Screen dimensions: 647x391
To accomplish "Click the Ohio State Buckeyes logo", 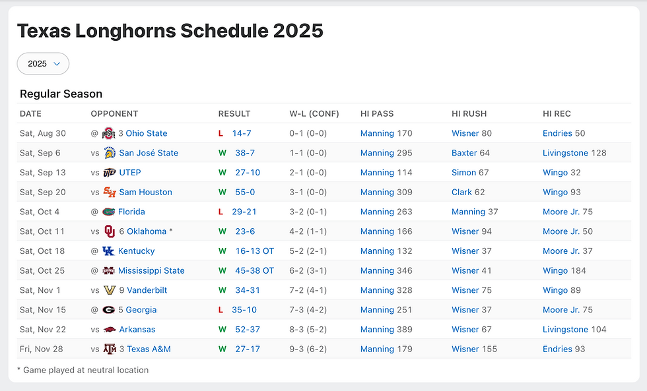I will tap(109, 133).
